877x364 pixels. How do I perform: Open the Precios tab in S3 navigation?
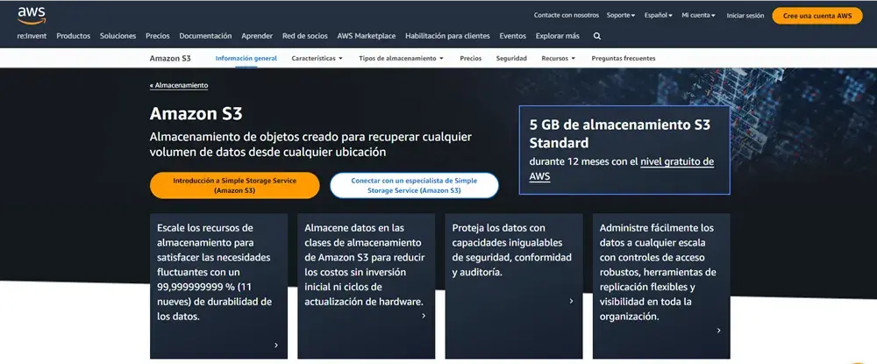[470, 58]
